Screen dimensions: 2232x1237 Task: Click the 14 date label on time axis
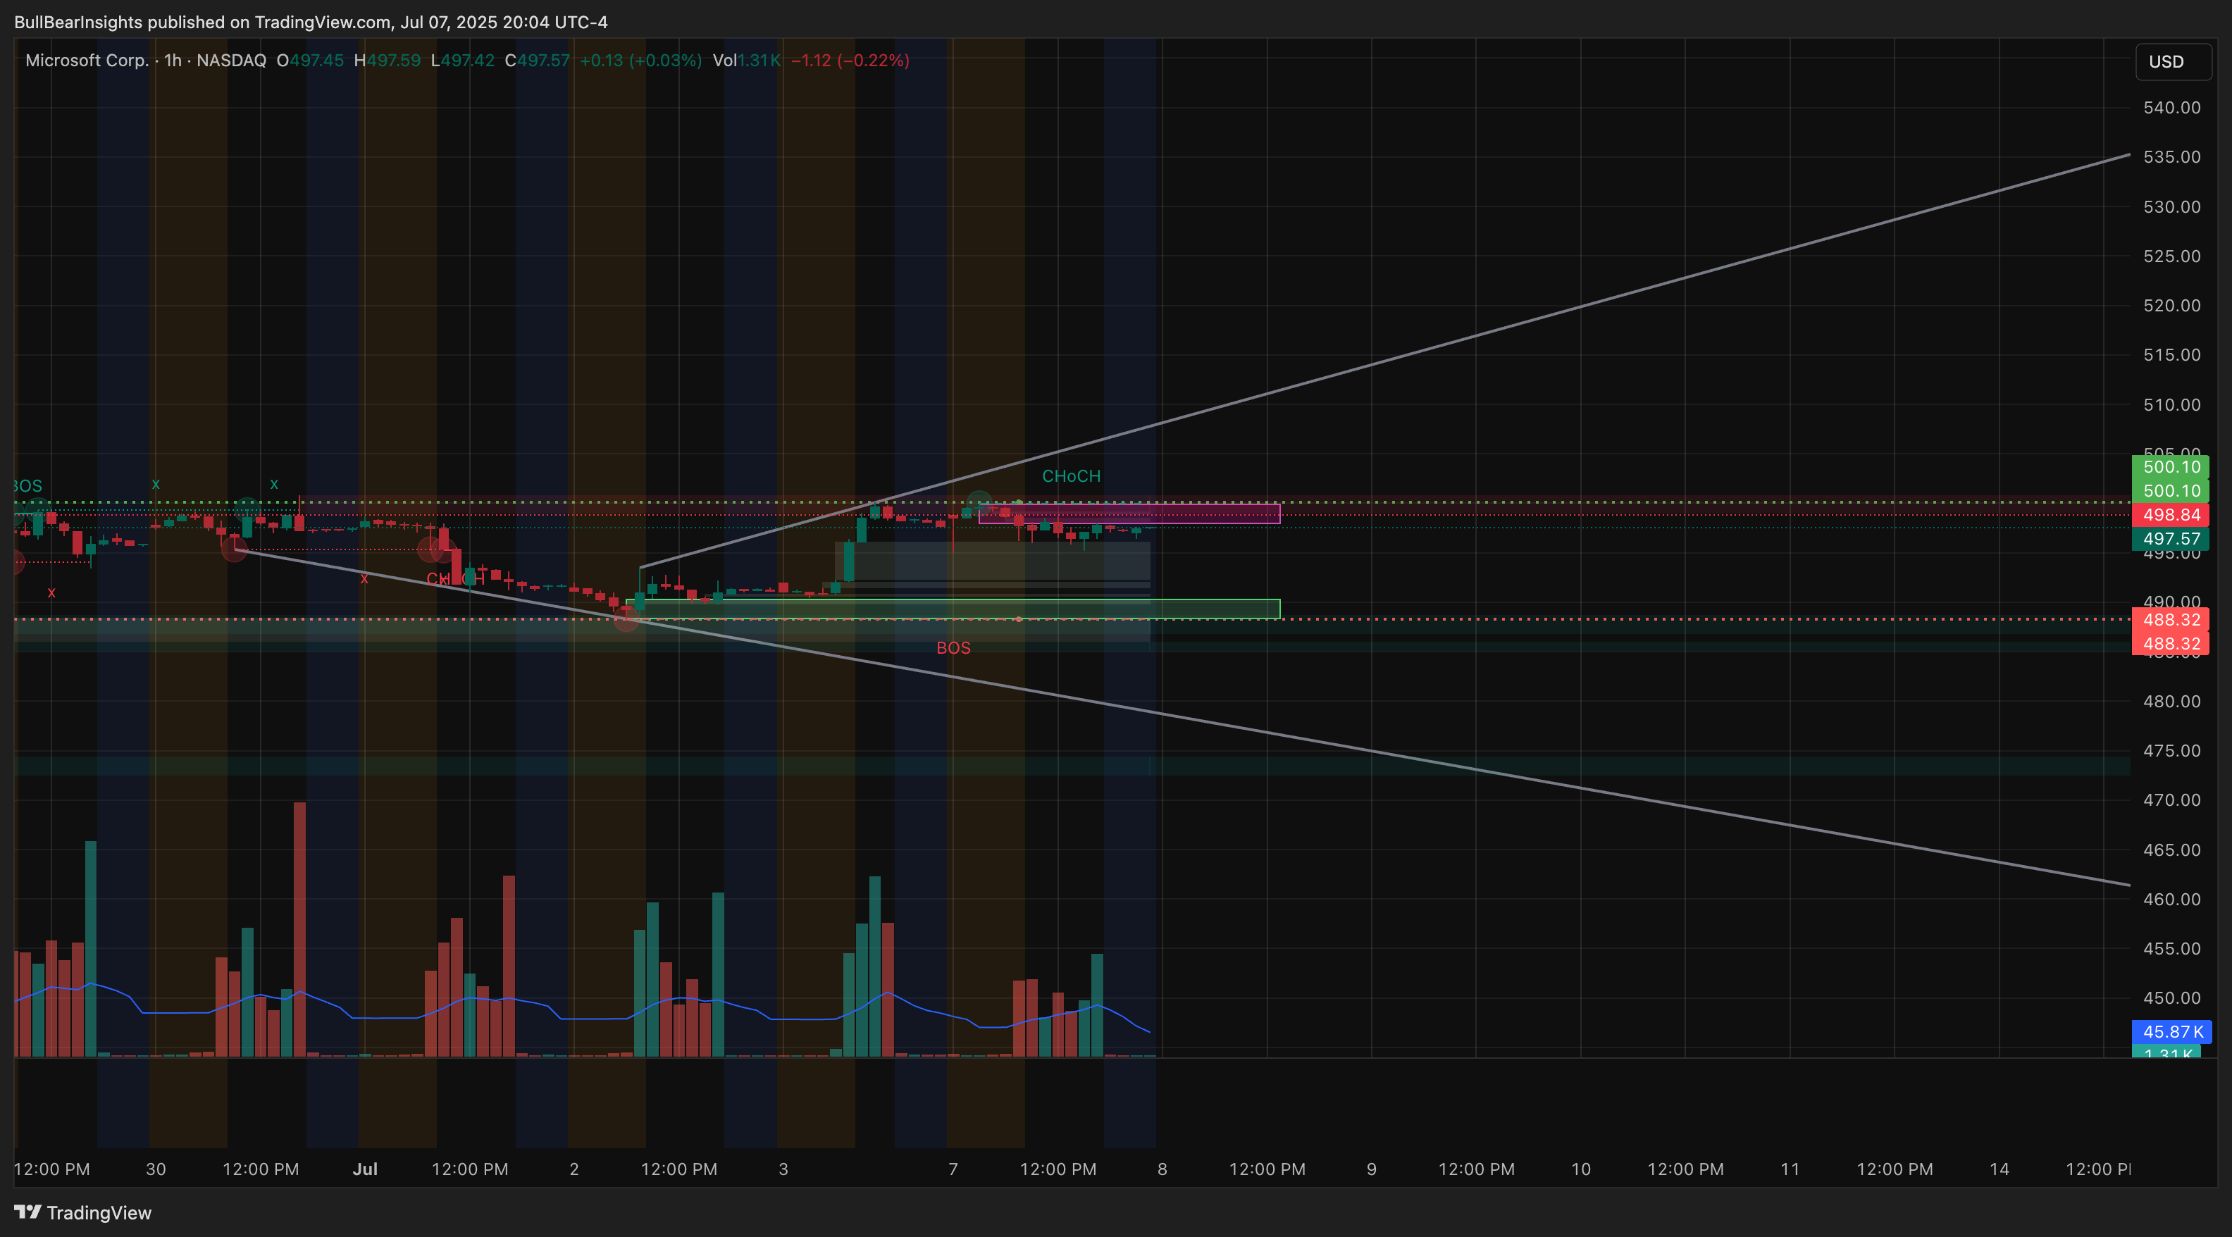tap(1999, 1169)
